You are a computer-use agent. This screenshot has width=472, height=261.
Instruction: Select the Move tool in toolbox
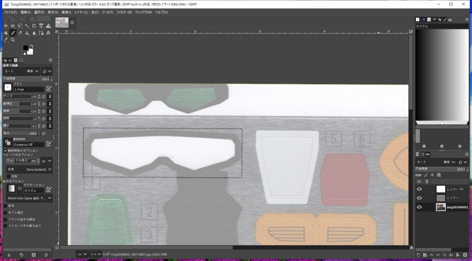(x=6, y=26)
